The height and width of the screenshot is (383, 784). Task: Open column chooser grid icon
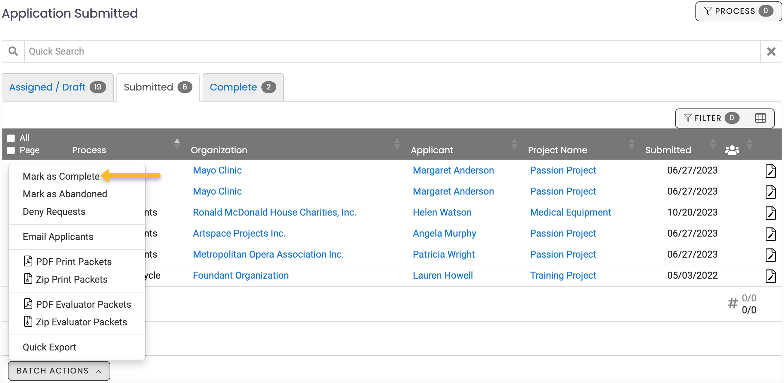pyautogui.click(x=760, y=118)
